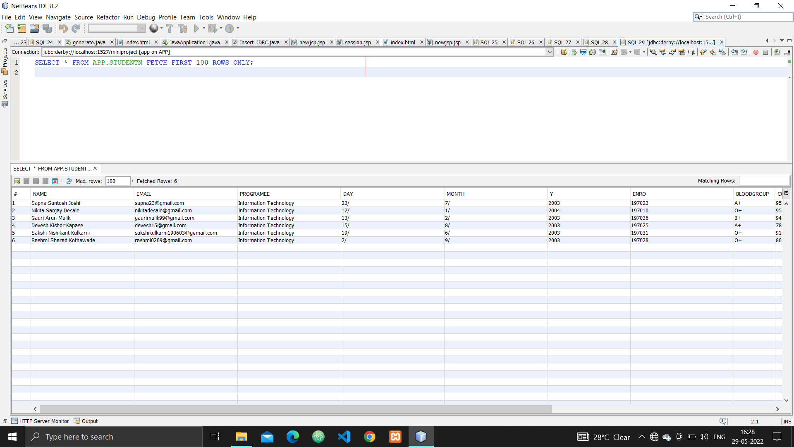Open the Refactor menu
The height and width of the screenshot is (447, 794).
[108, 17]
